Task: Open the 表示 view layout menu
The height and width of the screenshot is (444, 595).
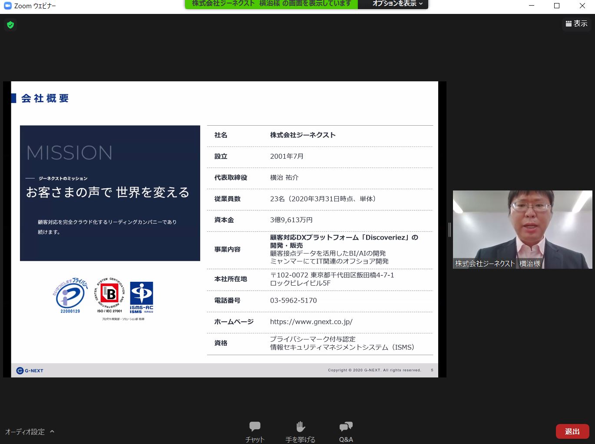Action: tap(576, 23)
